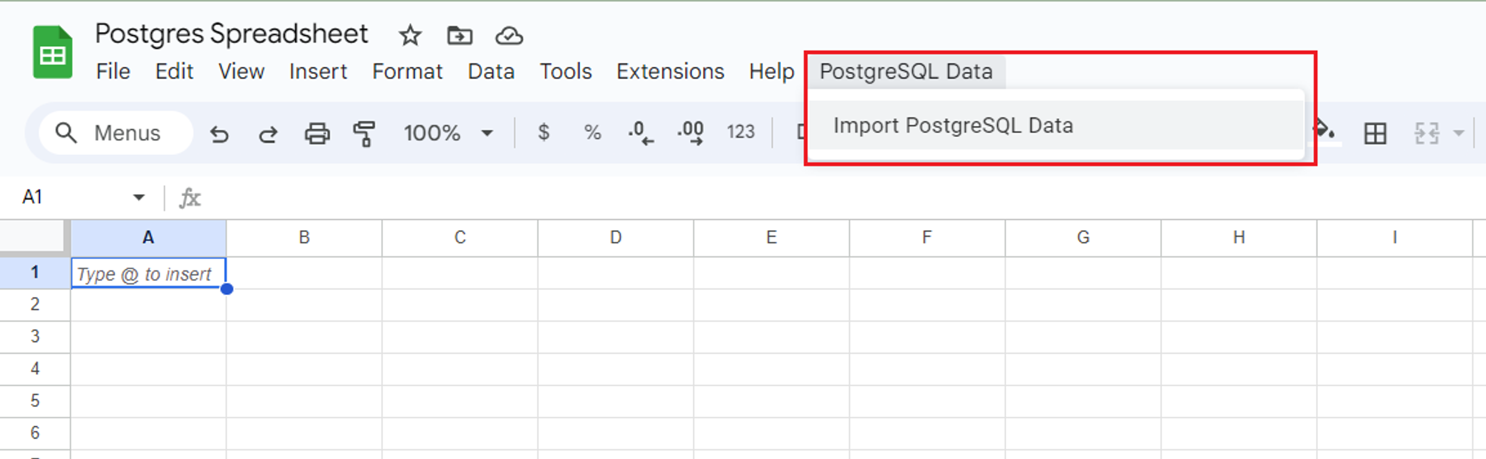
Task: Star the Postgres Spreadsheet
Action: (410, 36)
